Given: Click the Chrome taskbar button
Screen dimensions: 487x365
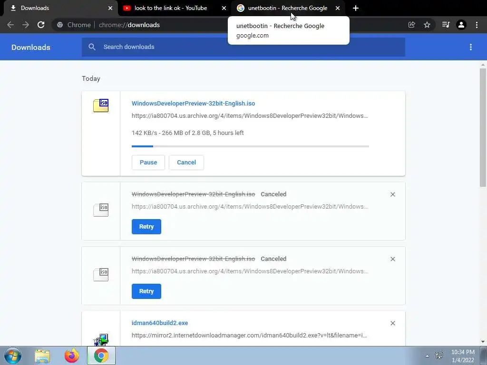Looking at the screenshot, I should coord(101,355).
